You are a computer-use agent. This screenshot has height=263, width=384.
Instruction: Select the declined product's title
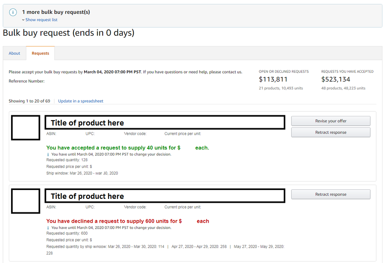pyautogui.click(x=165, y=196)
